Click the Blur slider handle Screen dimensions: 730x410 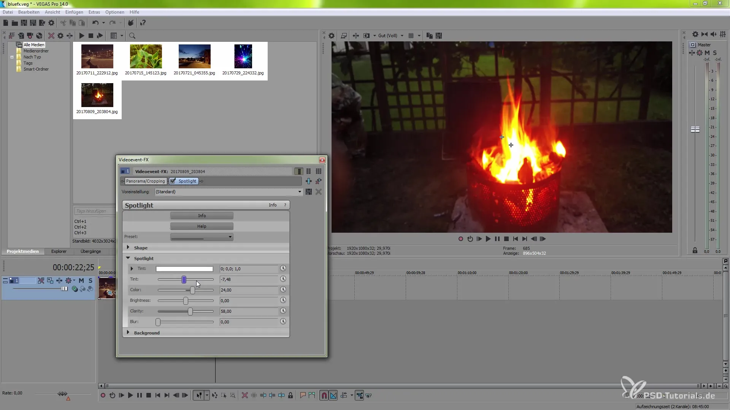[x=158, y=322]
